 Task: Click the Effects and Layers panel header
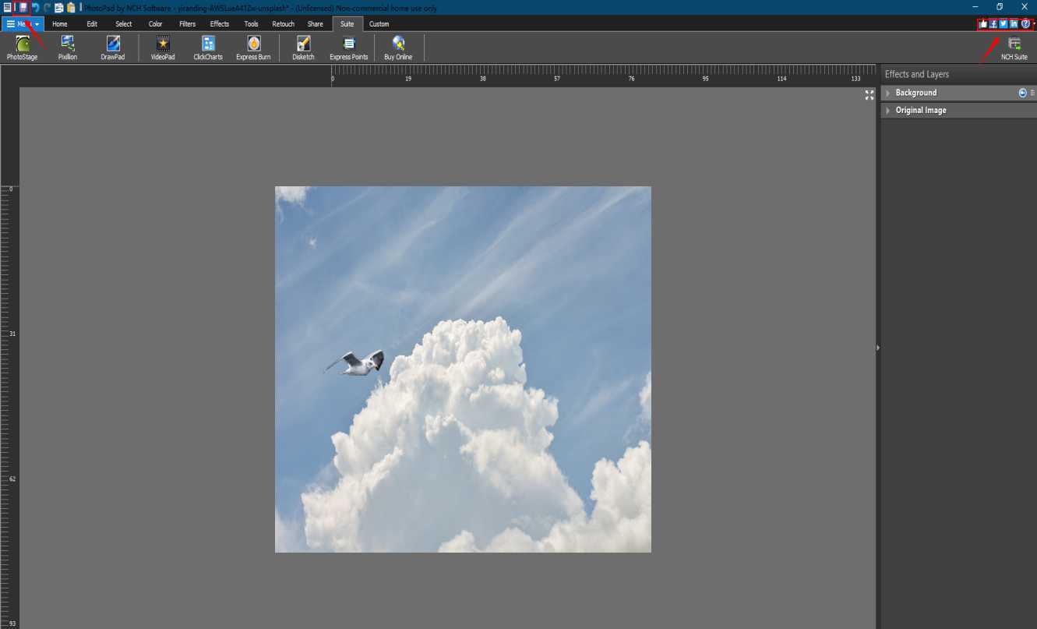[x=959, y=74]
